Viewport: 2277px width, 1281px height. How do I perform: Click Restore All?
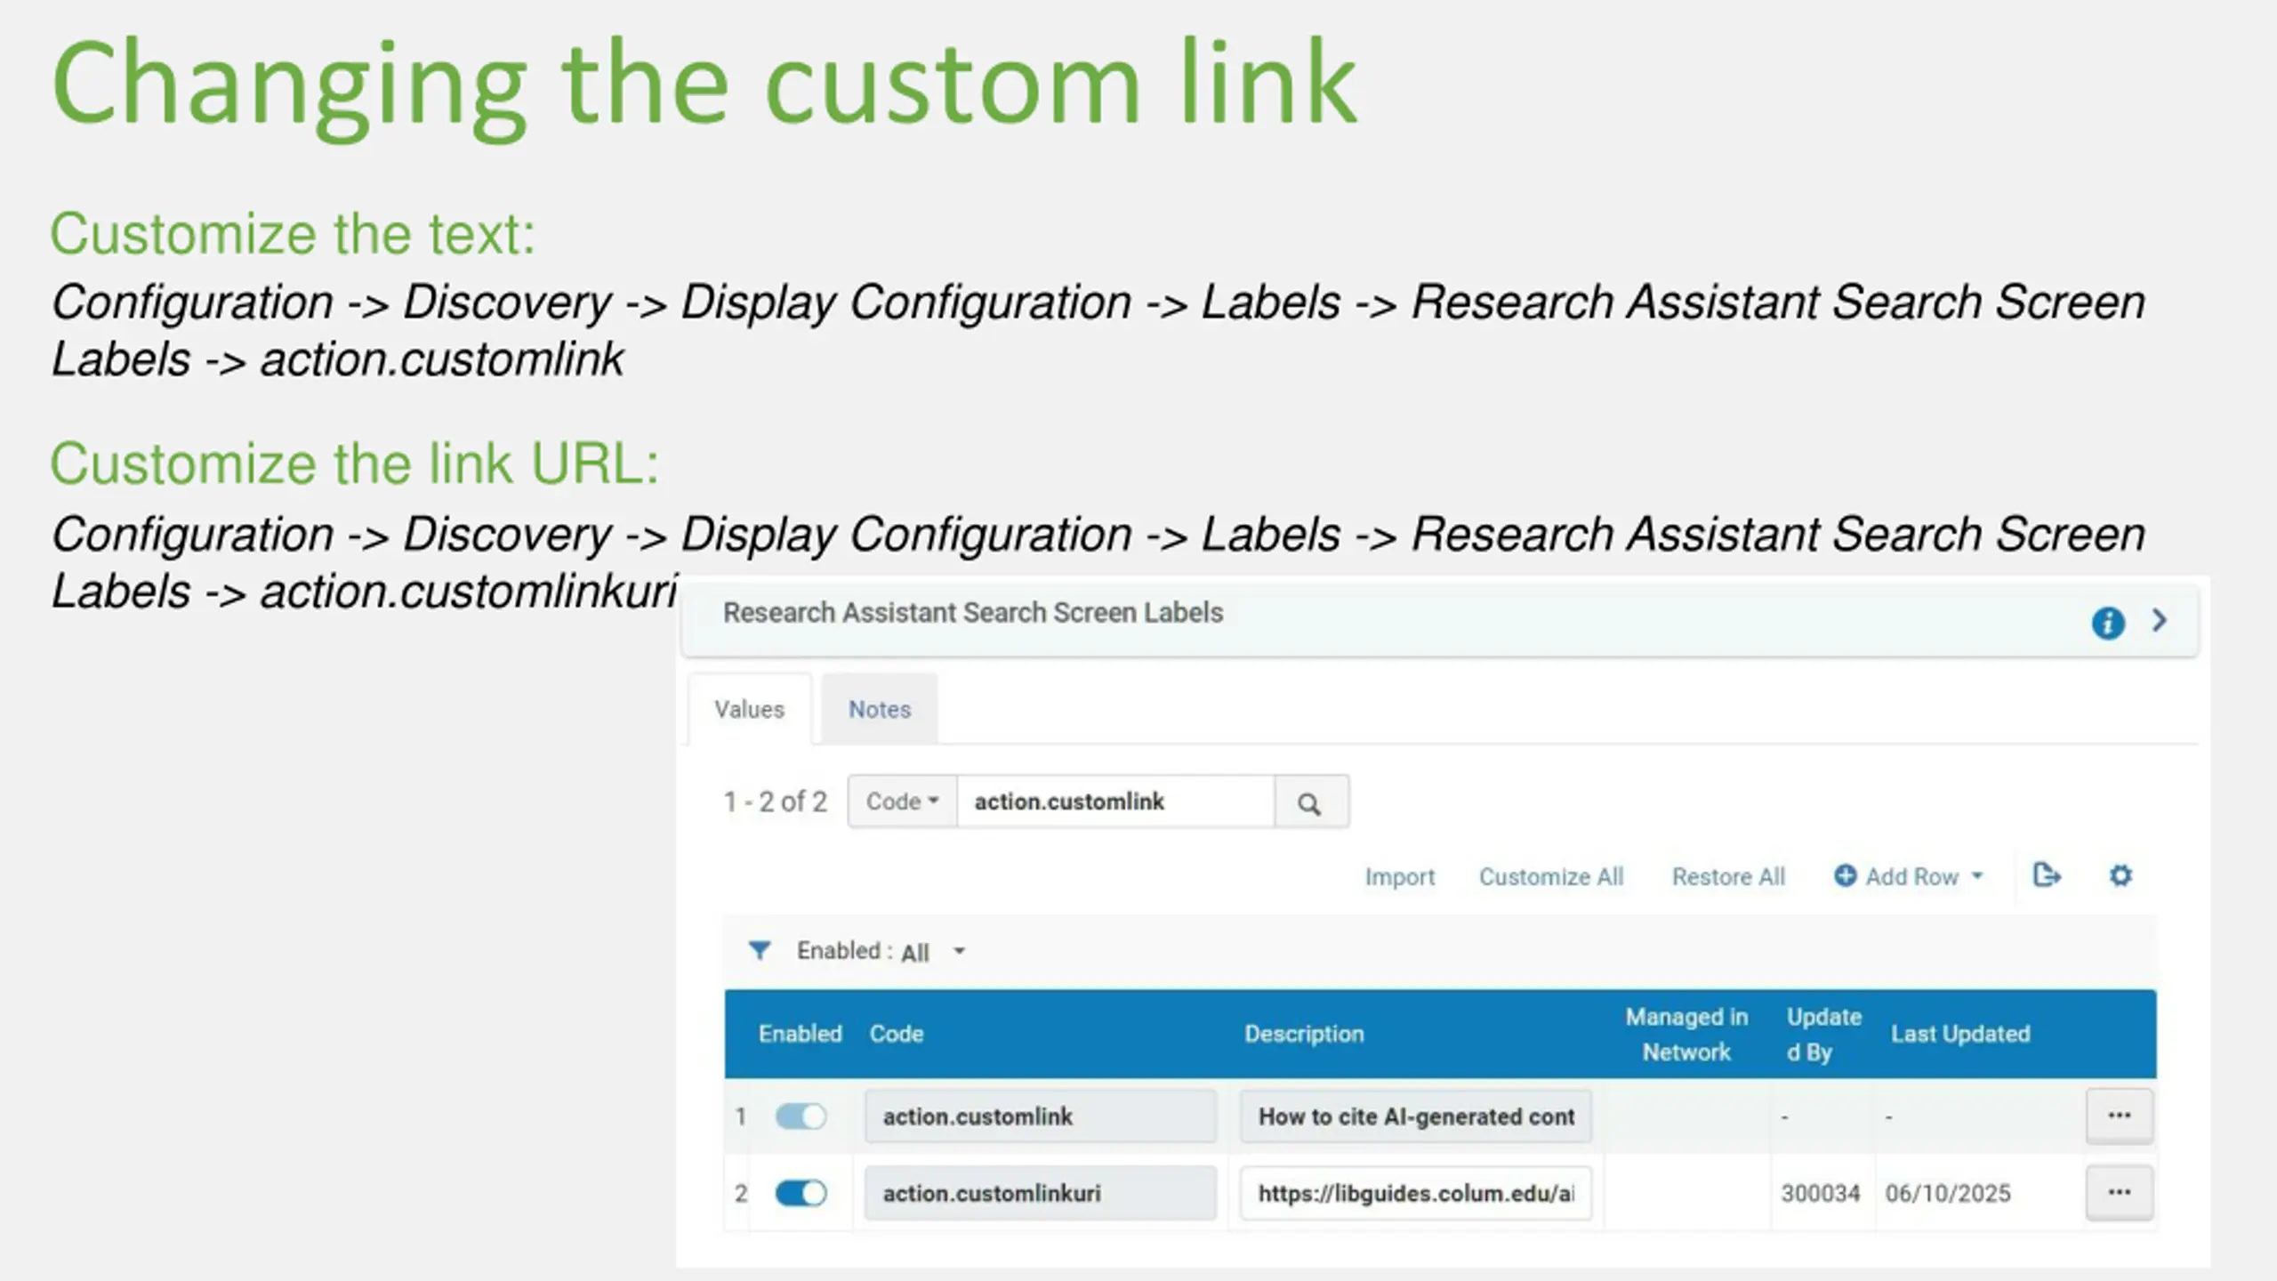pos(1728,877)
